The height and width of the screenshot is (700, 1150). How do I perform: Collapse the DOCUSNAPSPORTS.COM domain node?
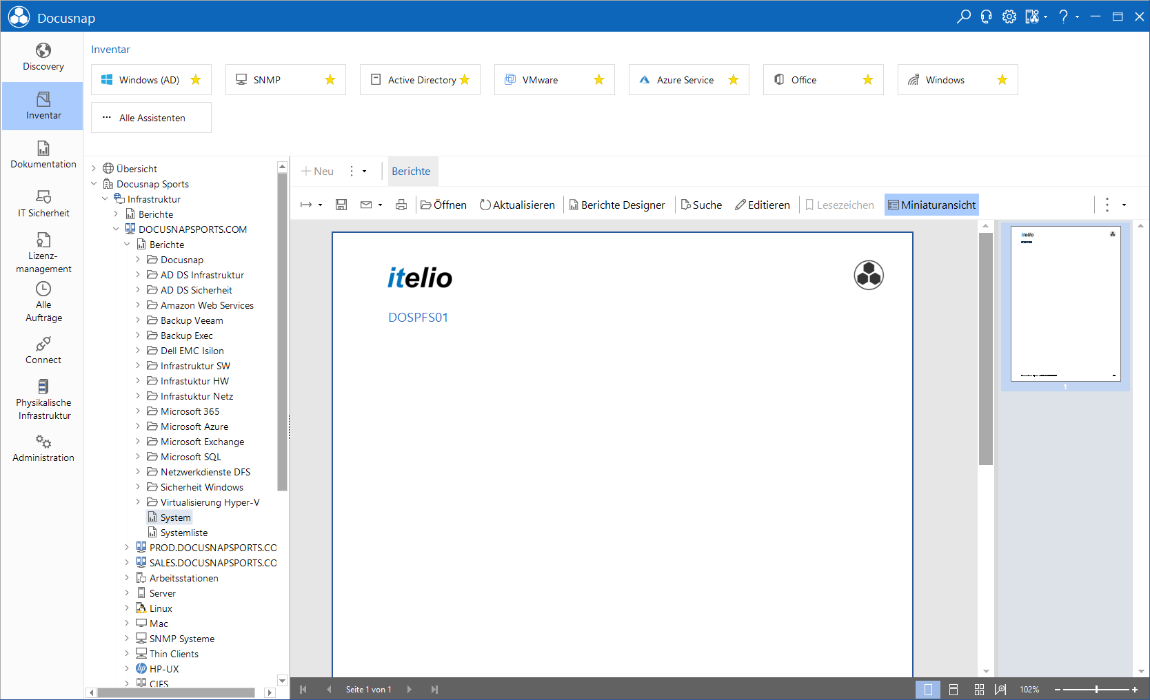[116, 229]
